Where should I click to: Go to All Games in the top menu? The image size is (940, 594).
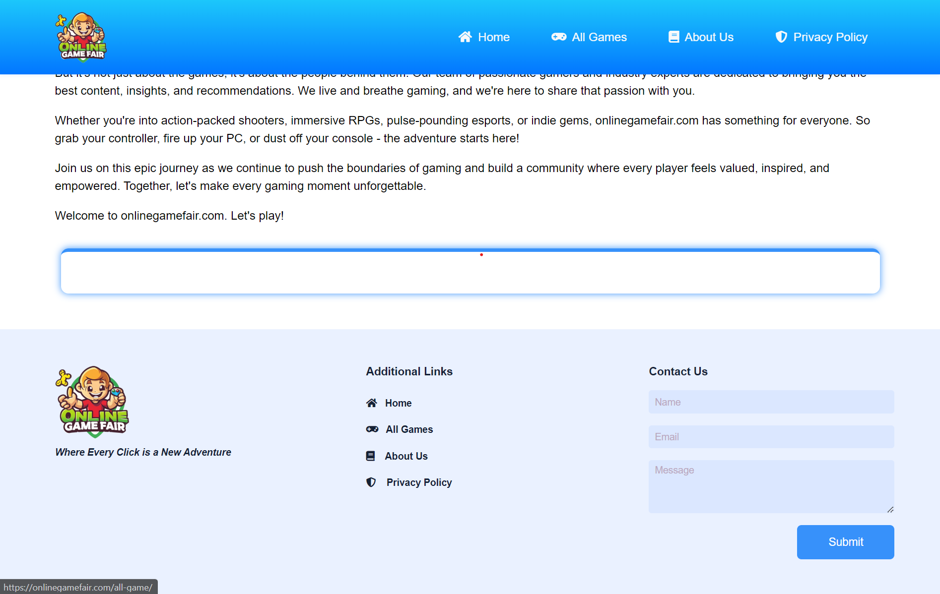599,37
